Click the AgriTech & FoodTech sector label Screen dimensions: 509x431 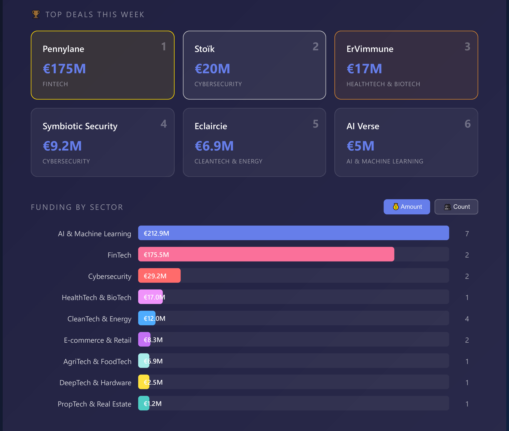[97, 361]
